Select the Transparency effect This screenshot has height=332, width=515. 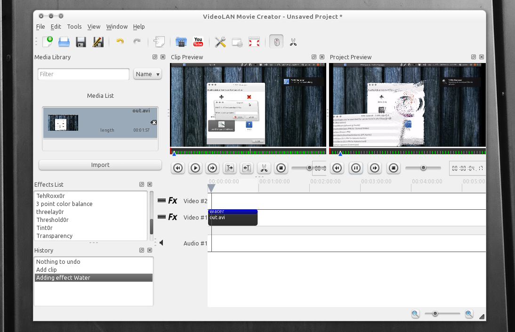[x=55, y=236]
